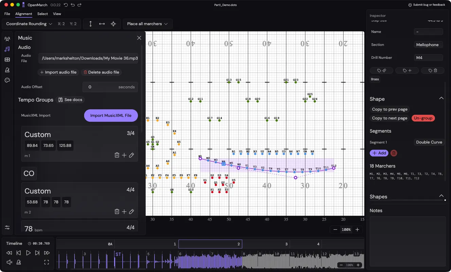The image size is (451, 272).
Task: Open the Alignment menu
Action: 24,14
